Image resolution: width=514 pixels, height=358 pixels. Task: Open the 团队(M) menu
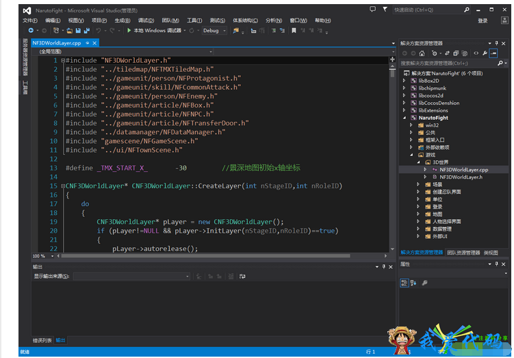coord(170,21)
